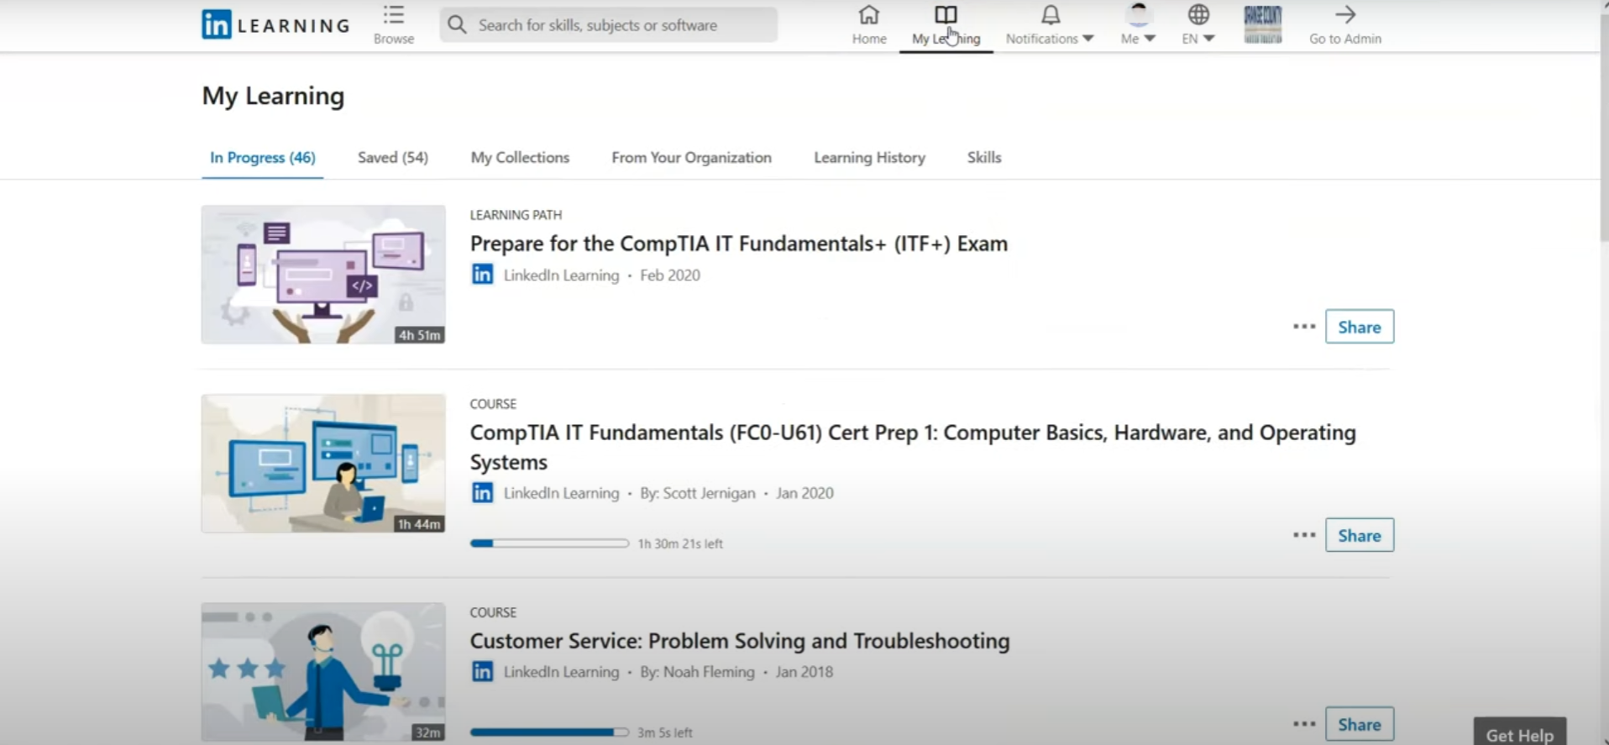Click "By: Scott Jernigan" author text
This screenshot has width=1609, height=745.
(x=698, y=493)
